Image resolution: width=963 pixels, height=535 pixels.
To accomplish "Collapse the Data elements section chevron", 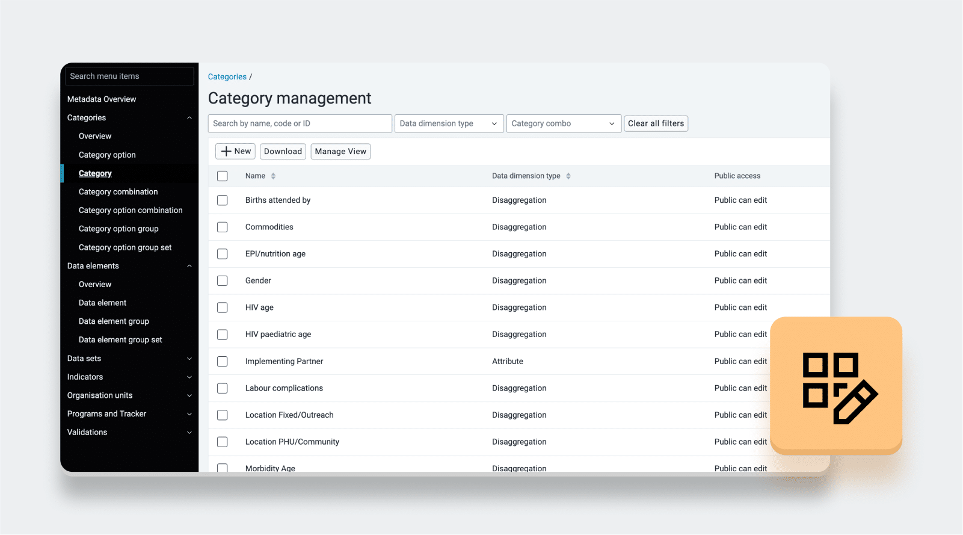I will click(189, 266).
